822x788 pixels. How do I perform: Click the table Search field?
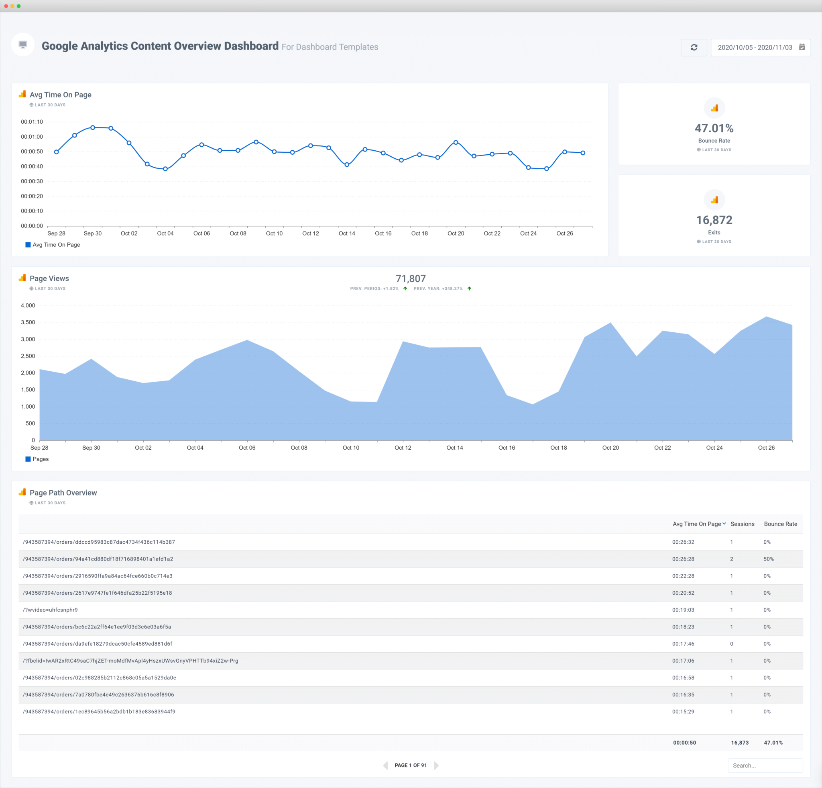tap(765, 765)
